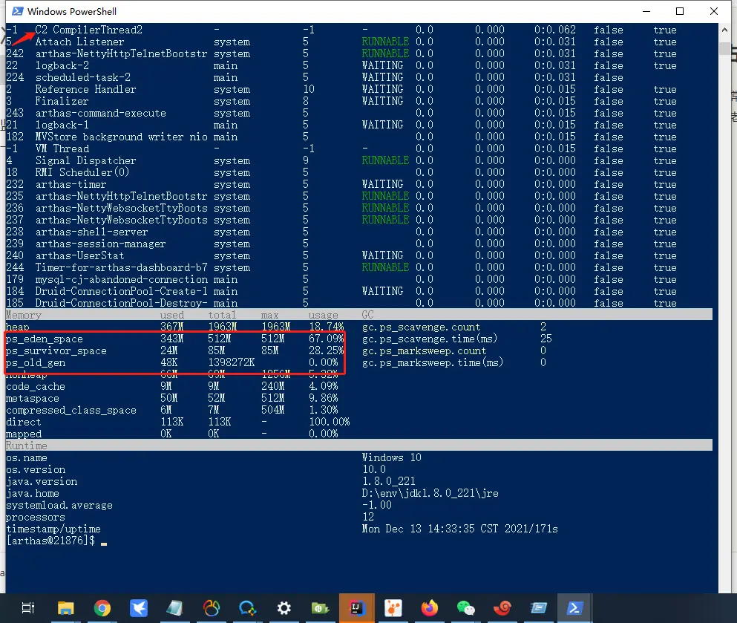This screenshot has width=737, height=623.
Task: Click the logback-2 thread name
Action: [x=62, y=66]
